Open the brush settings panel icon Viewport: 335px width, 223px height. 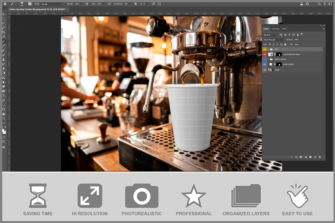tap(30, 4)
